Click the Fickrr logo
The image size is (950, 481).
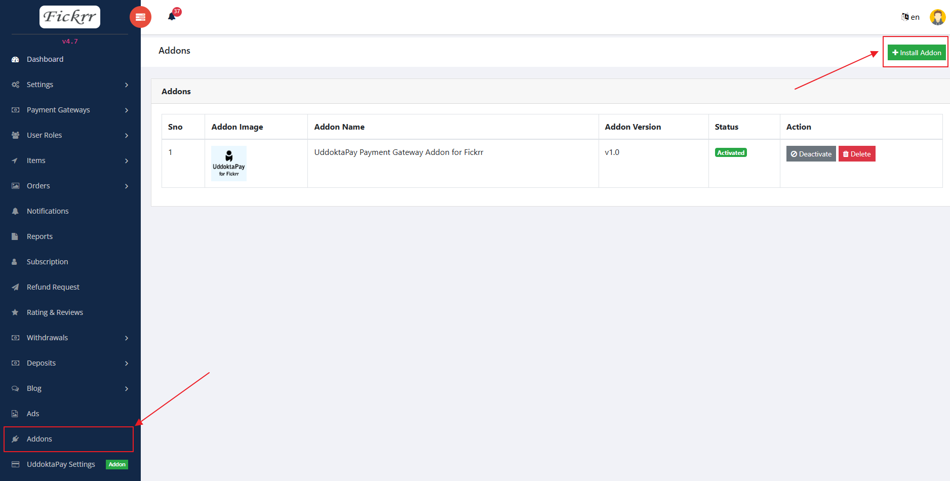click(70, 17)
